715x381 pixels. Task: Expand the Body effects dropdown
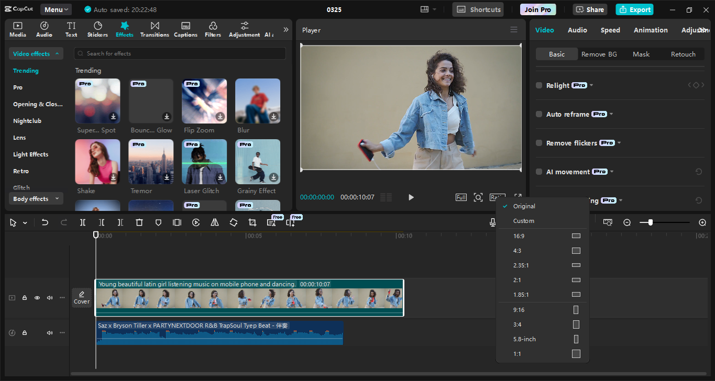coord(36,198)
